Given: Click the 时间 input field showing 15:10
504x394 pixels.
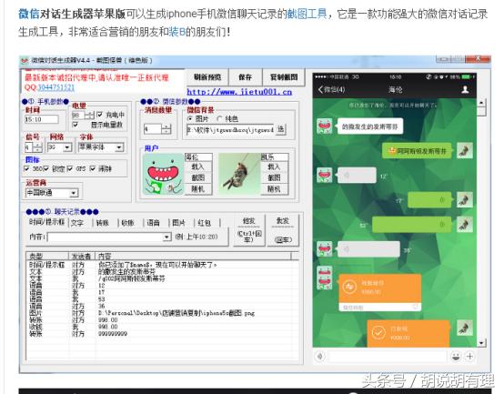Looking at the screenshot, I should pos(42,119).
